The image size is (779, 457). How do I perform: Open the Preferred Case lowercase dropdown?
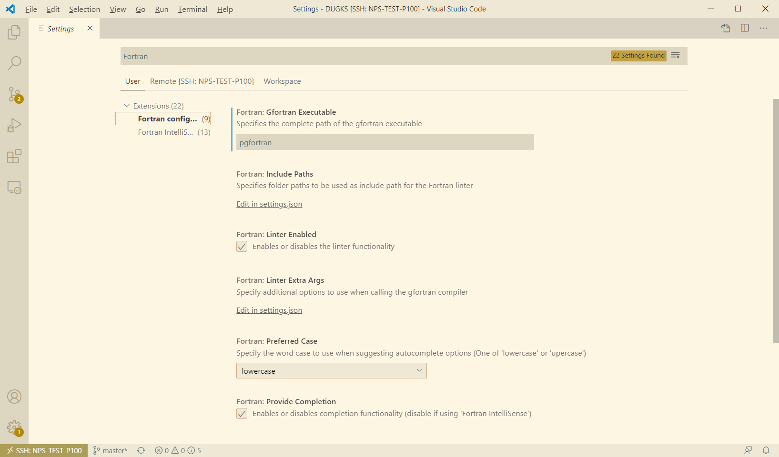click(332, 371)
